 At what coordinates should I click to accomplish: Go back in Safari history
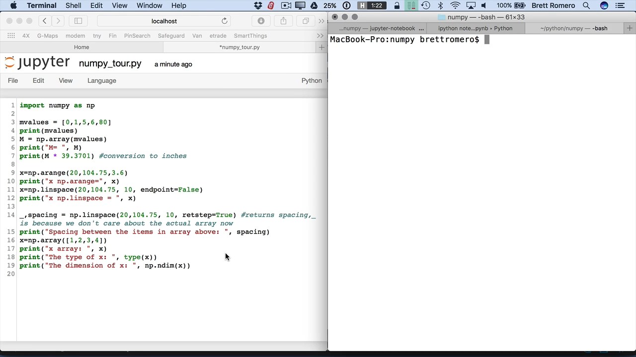(45, 21)
